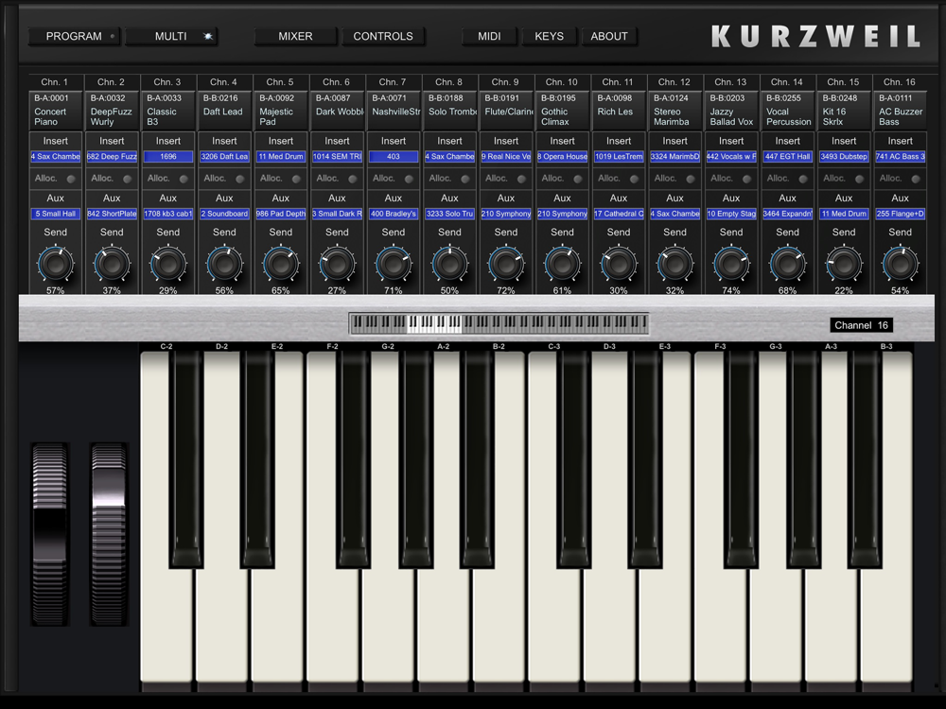The height and width of the screenshot is (709, 946).
Task: Click Chn. 6 send knob at 27%
Action: click(338, 264)
